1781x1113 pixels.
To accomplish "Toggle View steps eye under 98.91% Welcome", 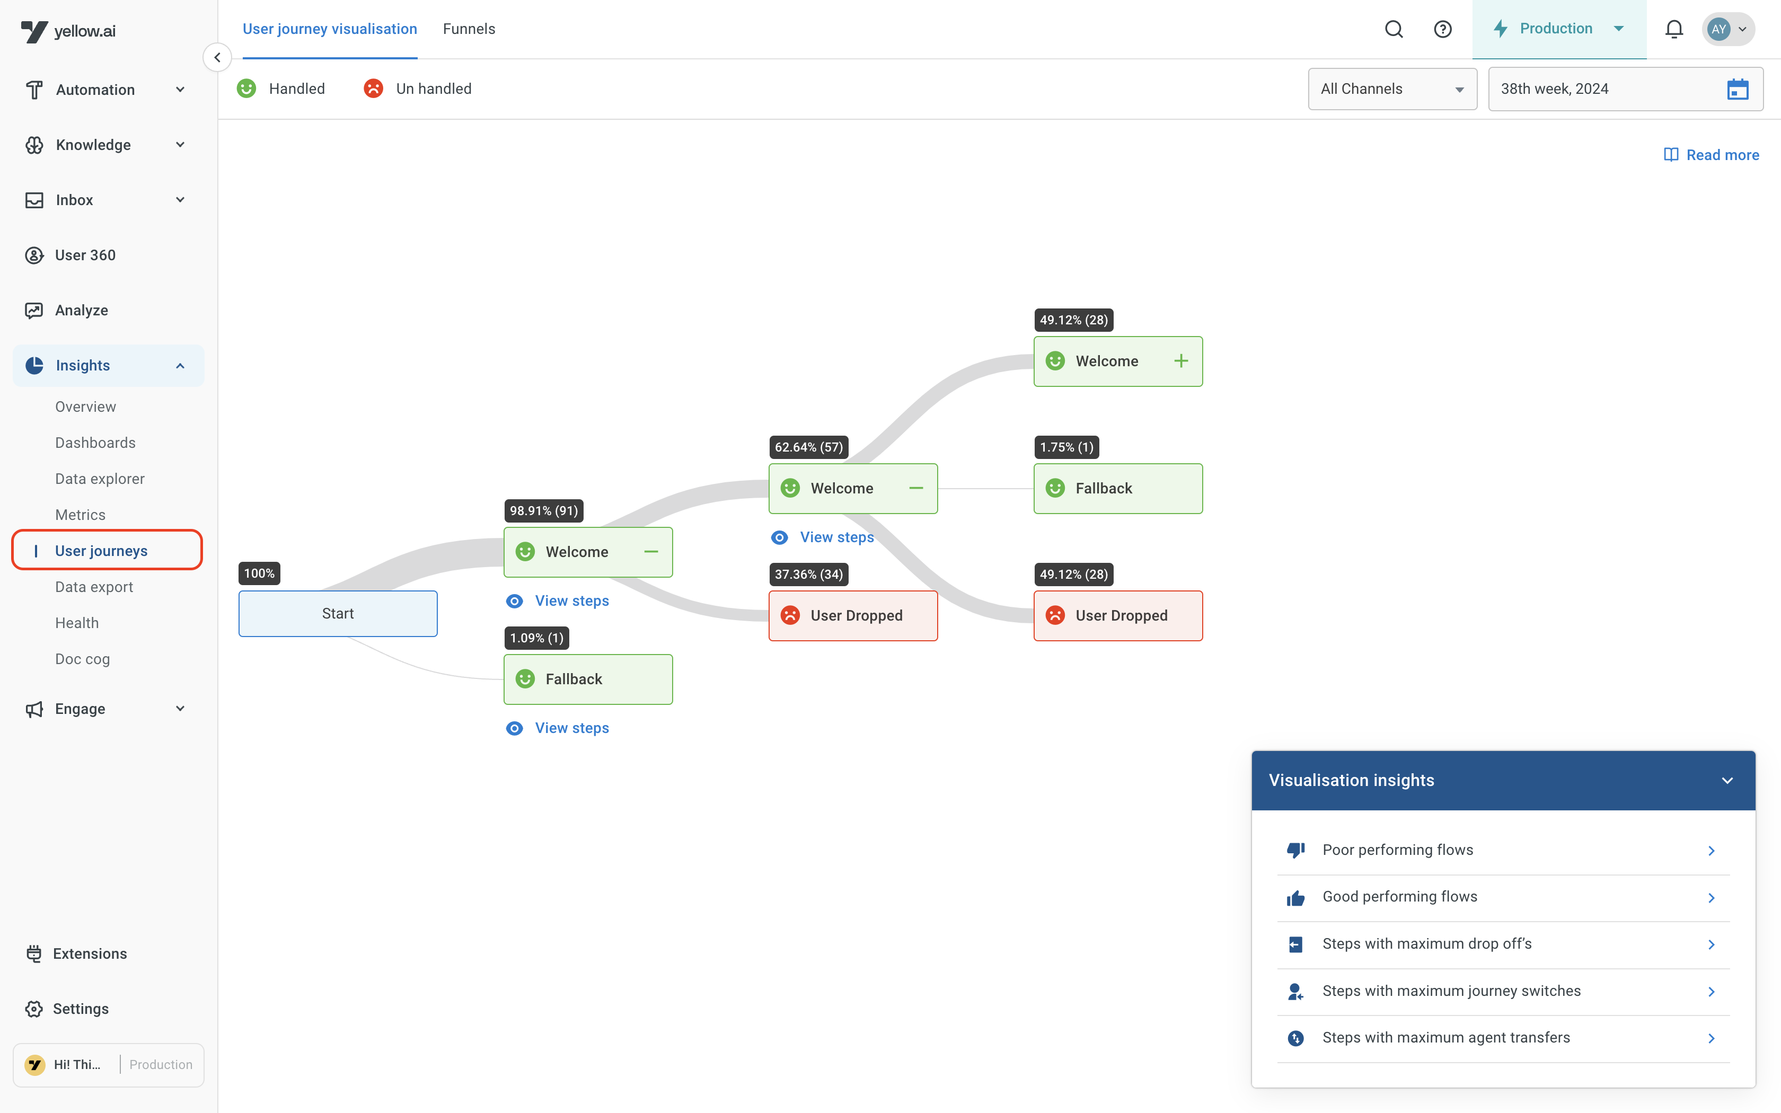I will tap(515, 600).
